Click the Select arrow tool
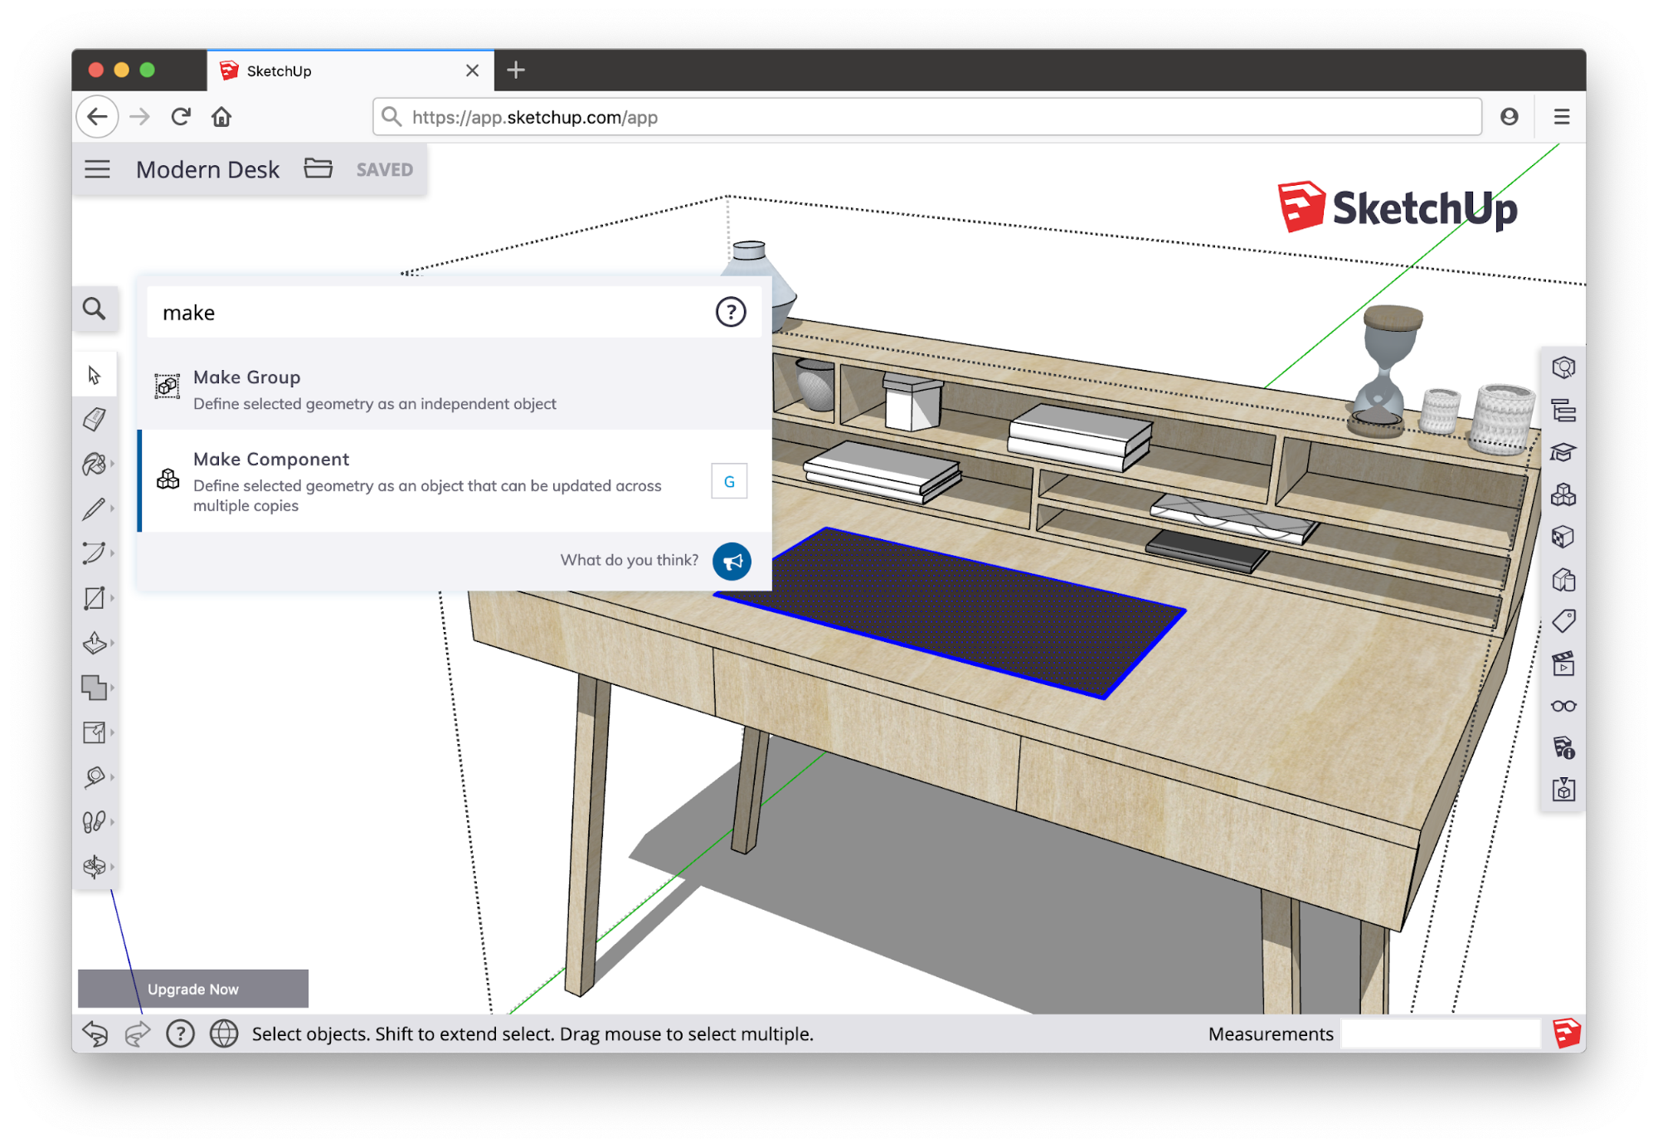This screenshot has width=1658, height=1148. point(94,375)
